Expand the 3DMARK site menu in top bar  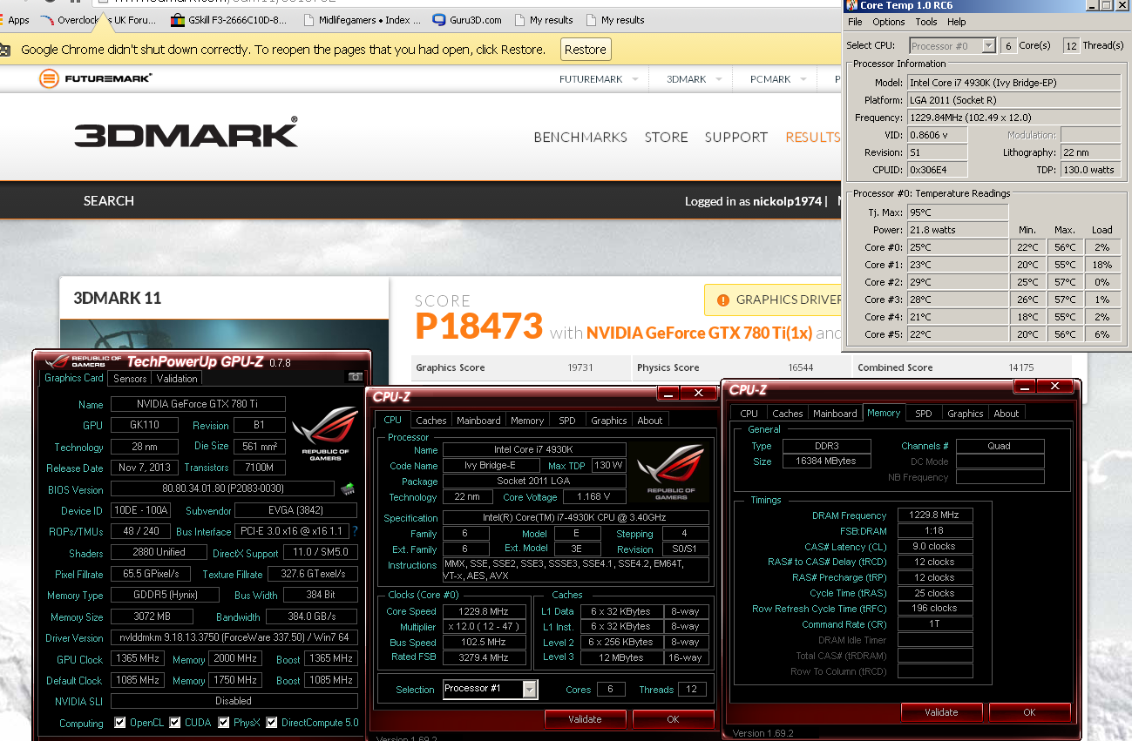coord(695,79)
